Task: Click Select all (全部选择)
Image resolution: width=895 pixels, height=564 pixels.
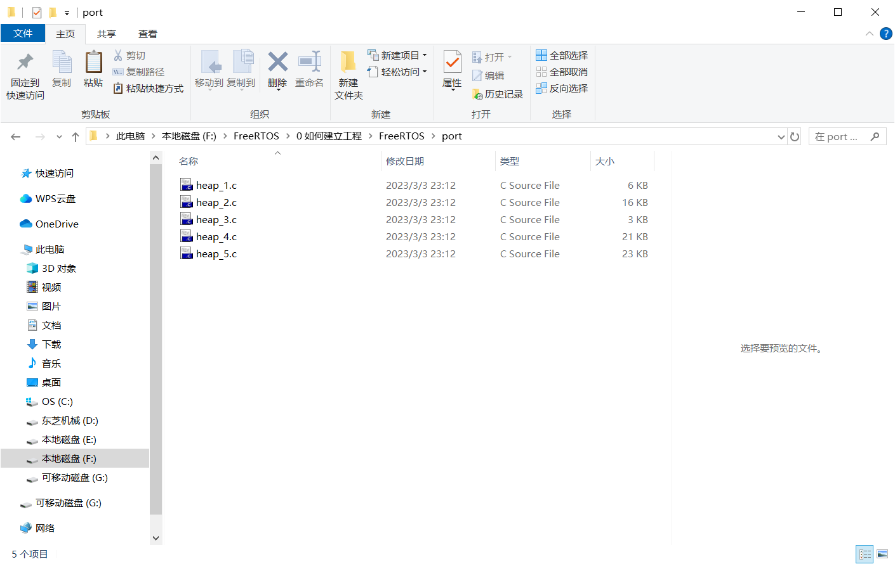Action: tap(562, 56)
